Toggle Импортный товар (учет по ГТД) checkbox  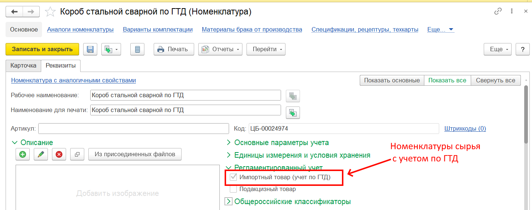click(x=234, y=177)
